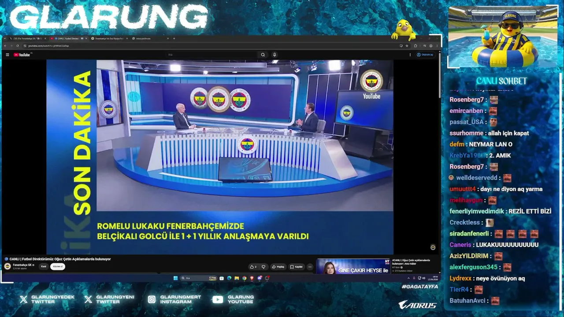Open YouTube settings three-dot menu near sign-in

410,55
